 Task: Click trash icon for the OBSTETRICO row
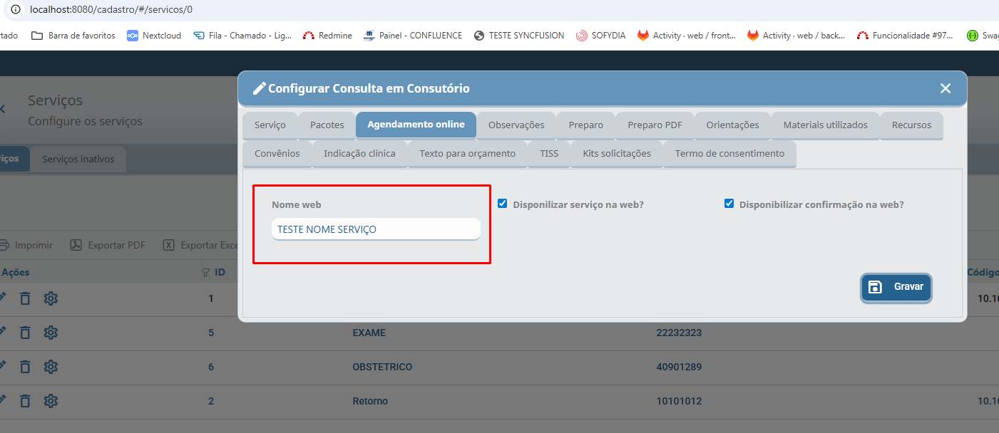click(x=25, y=367)
